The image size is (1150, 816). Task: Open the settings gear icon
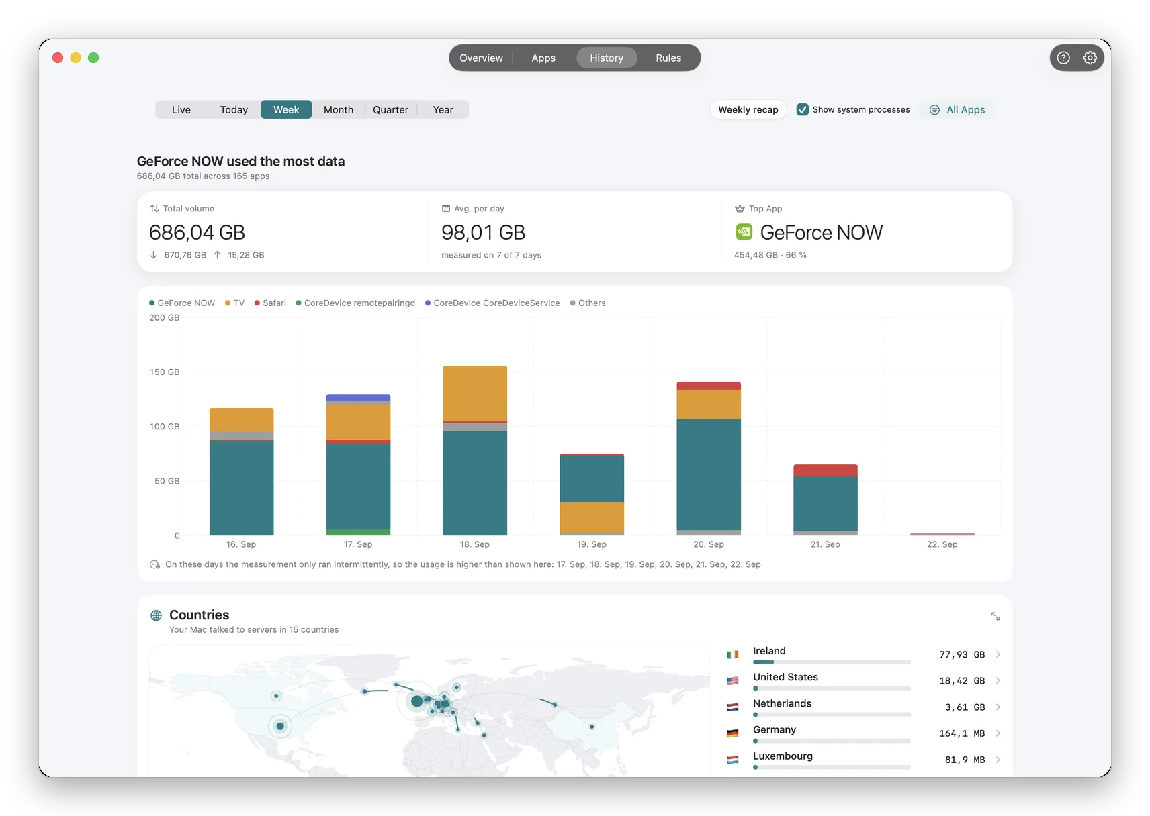pos(1090,58)
